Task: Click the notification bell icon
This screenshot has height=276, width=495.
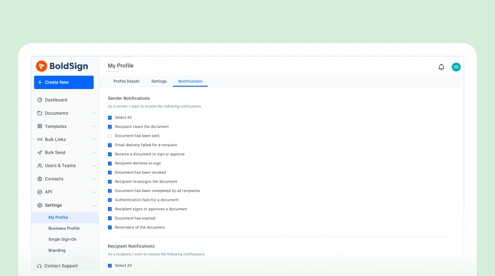Action: point(441,67)
